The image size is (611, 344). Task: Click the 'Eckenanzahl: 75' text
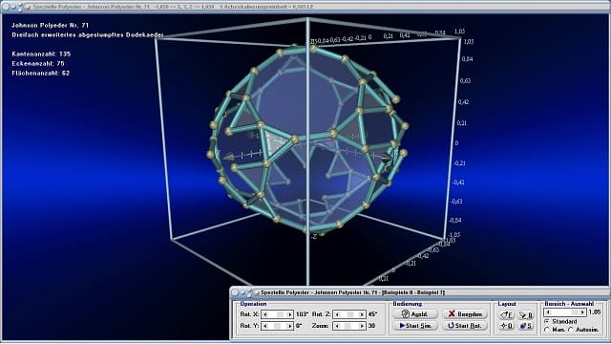[x=38, y=63]
